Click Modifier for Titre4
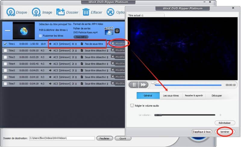Screen dimensions: 241x147 tap(118, 64)
